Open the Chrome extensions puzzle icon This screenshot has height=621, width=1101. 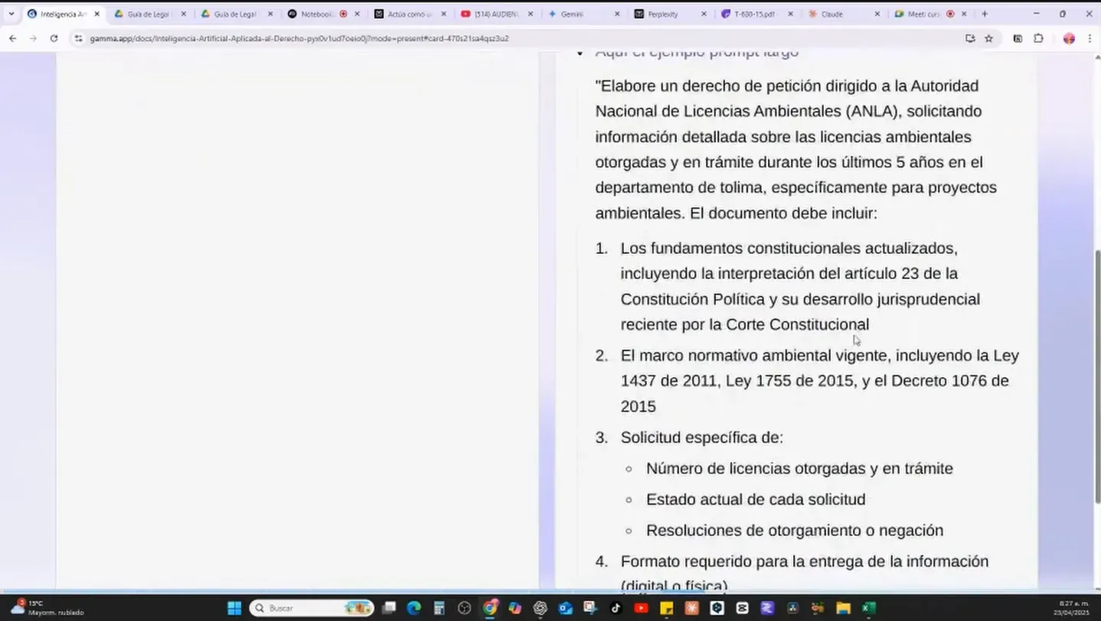(1038, 38)
